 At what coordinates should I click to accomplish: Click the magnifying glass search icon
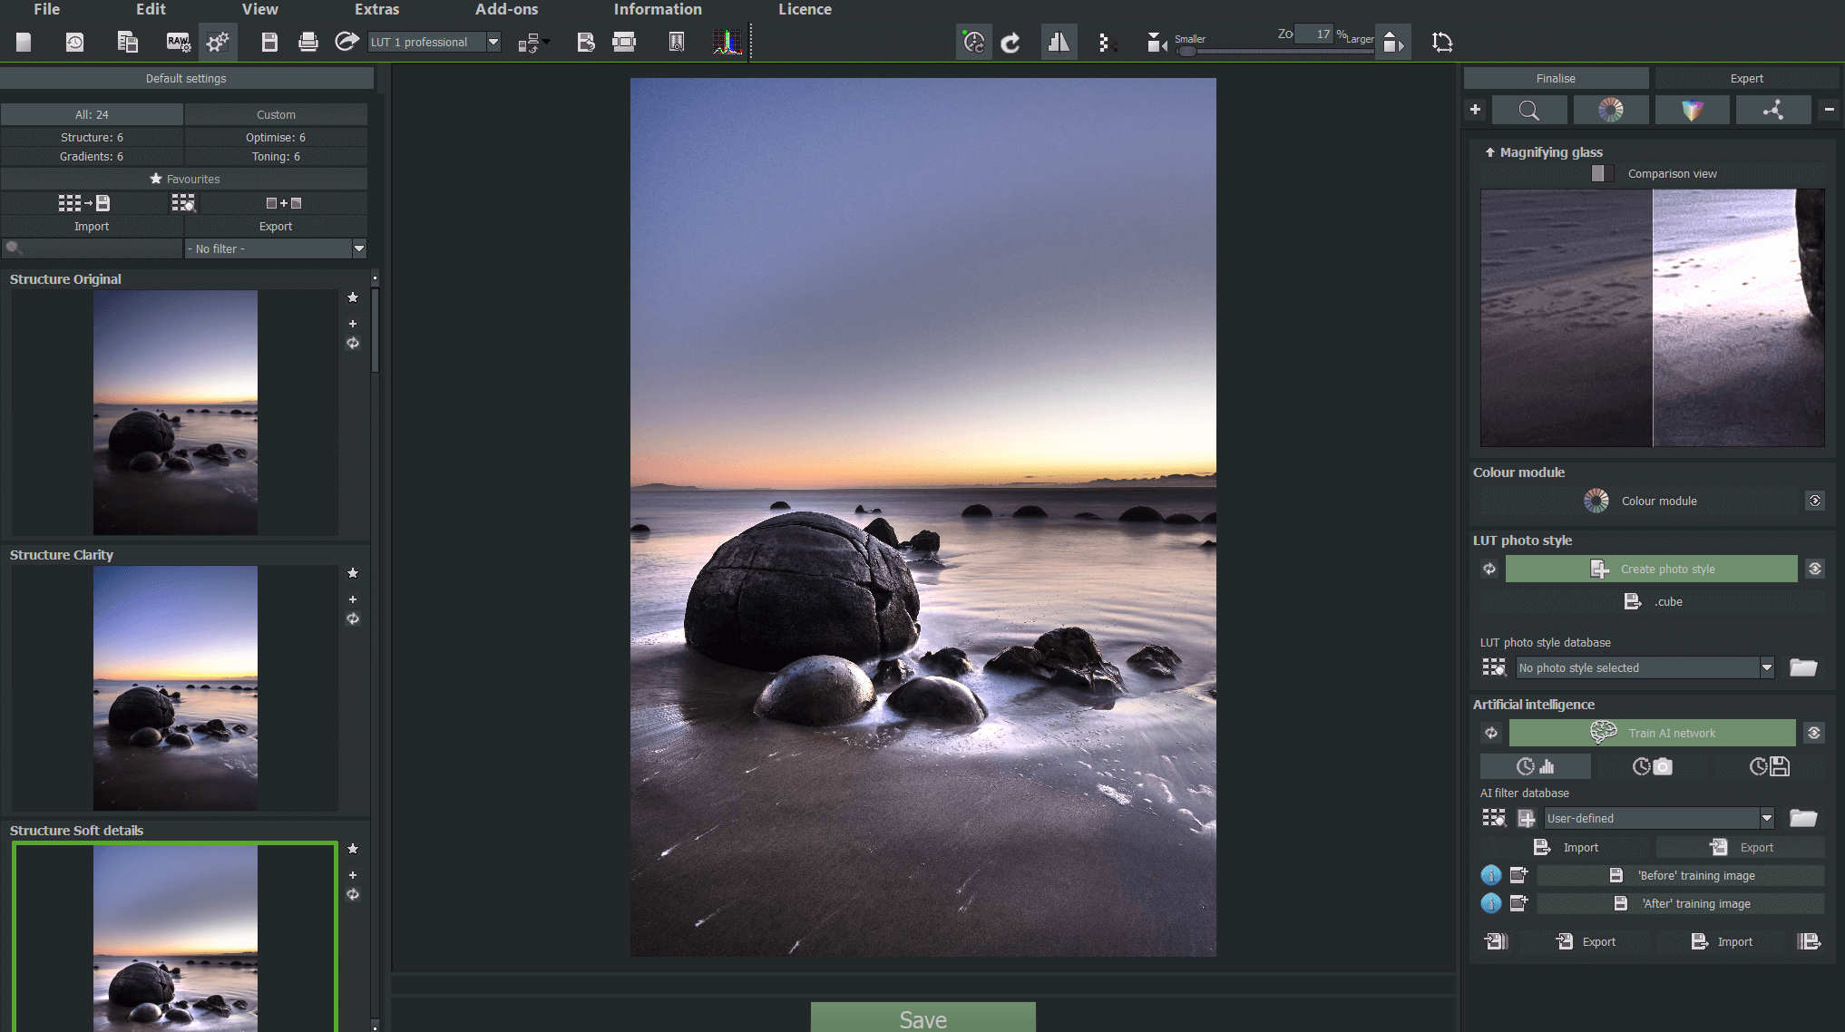pyautogui.click(x=1528, y=110)
